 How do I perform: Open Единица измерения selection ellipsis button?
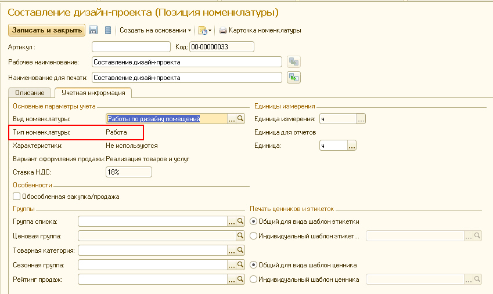tap(361, 119)
